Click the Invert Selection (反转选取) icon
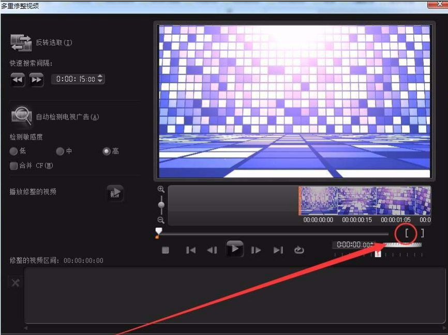Image resolution: width=448 pixels, height=335 pixels. tap(21, 43)
